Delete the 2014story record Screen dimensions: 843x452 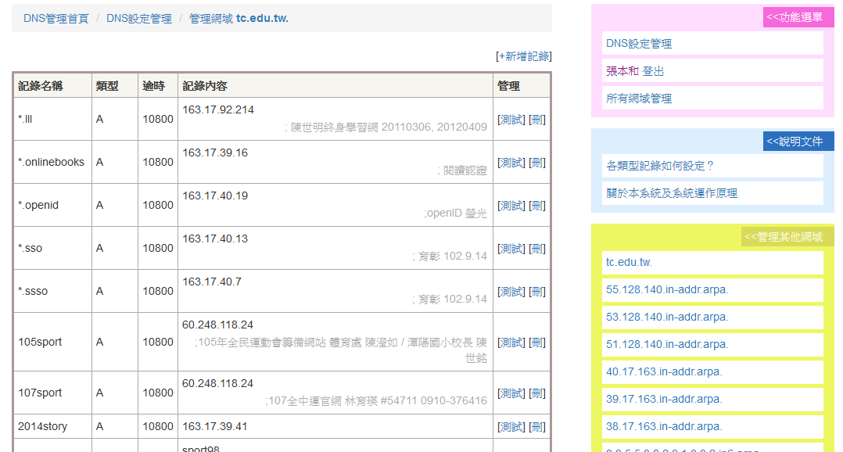coord(537,427)
